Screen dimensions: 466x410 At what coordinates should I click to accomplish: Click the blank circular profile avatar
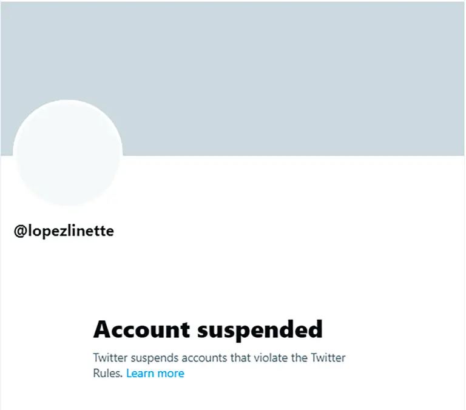point(68,153)
